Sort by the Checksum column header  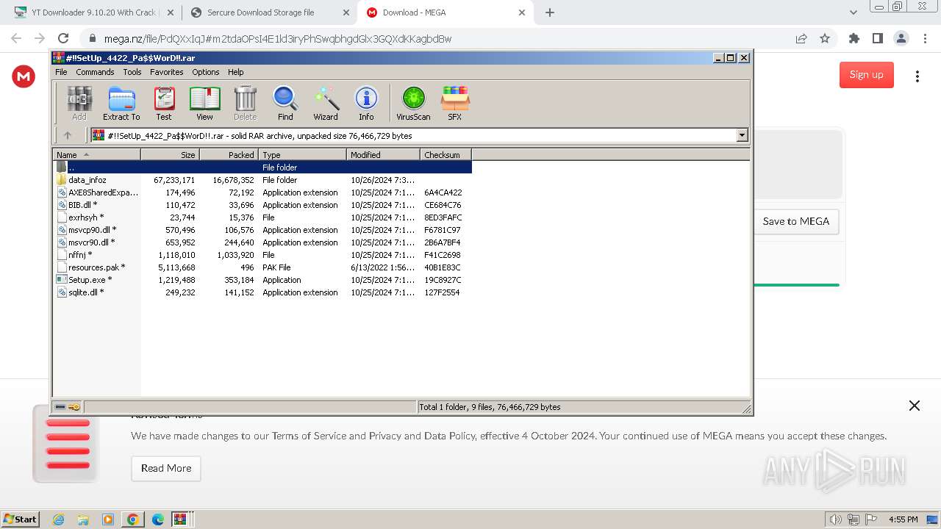[x=446, y=154]
